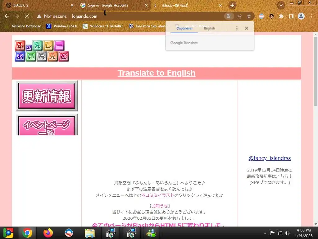318x239 pixels.
Task: Open translate popup options three dots
Action: click(x=237, y=28)
